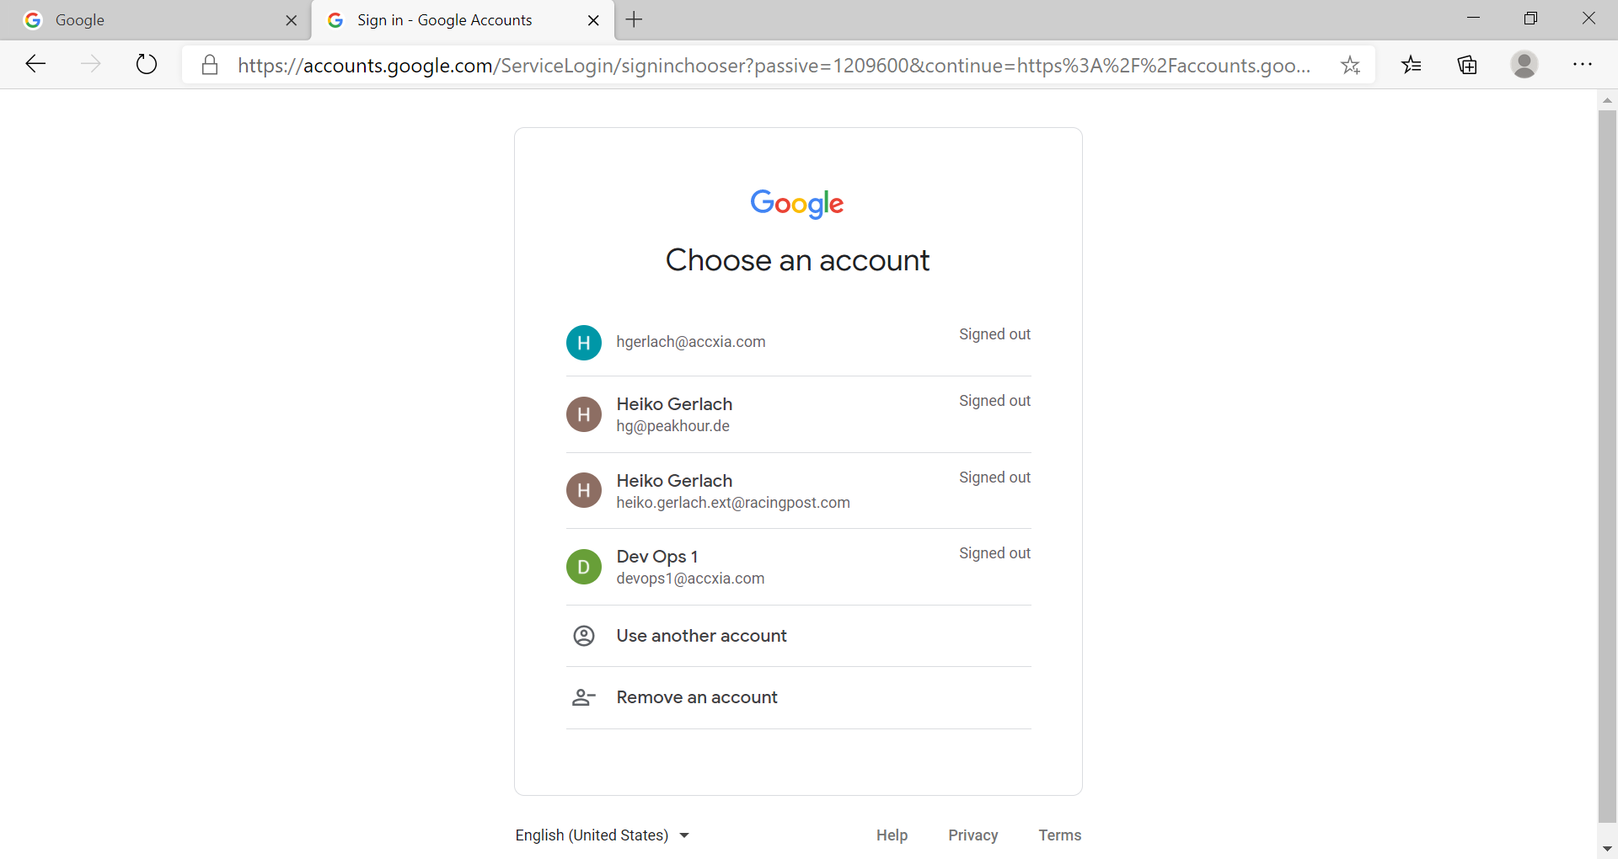Open browser profile avatar
This screenshot has width=1618, height=859.
[x=1524, y=65]
